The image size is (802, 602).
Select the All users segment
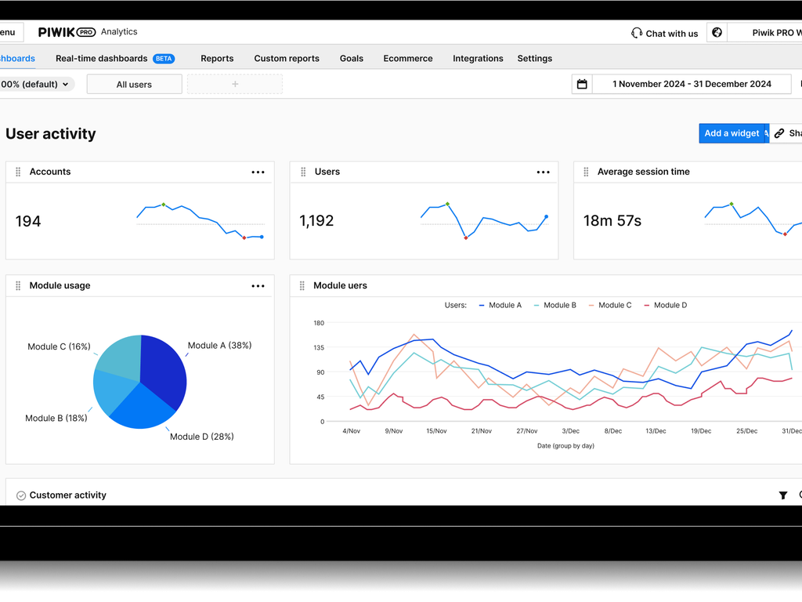coord(134,84)
